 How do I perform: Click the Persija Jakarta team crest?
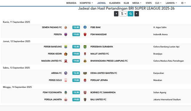coord(66,99)
